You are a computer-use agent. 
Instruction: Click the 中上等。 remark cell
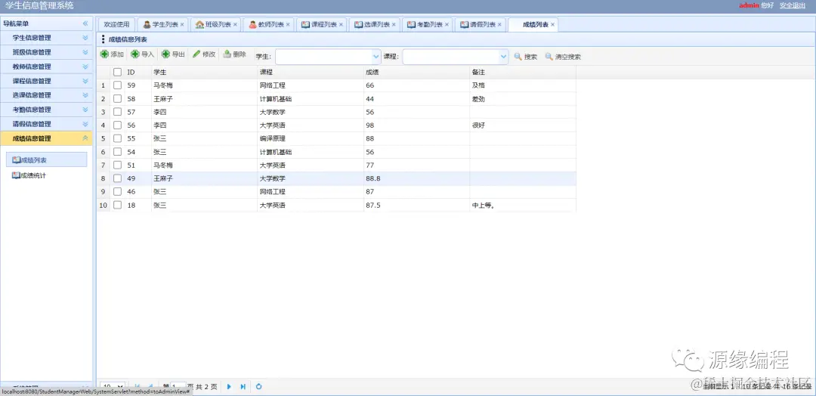(x=523, y=205)
